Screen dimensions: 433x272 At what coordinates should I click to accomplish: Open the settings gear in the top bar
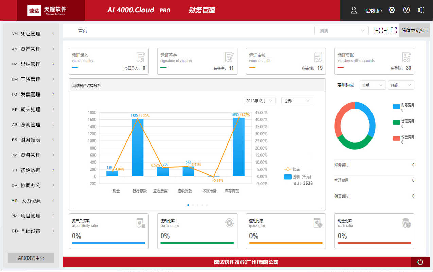[392, 10]
